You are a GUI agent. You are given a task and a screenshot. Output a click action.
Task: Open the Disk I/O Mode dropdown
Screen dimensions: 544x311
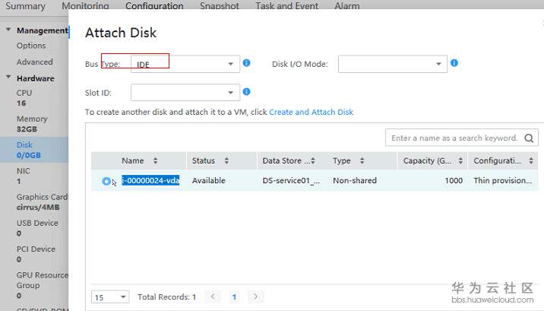point(437,64)
